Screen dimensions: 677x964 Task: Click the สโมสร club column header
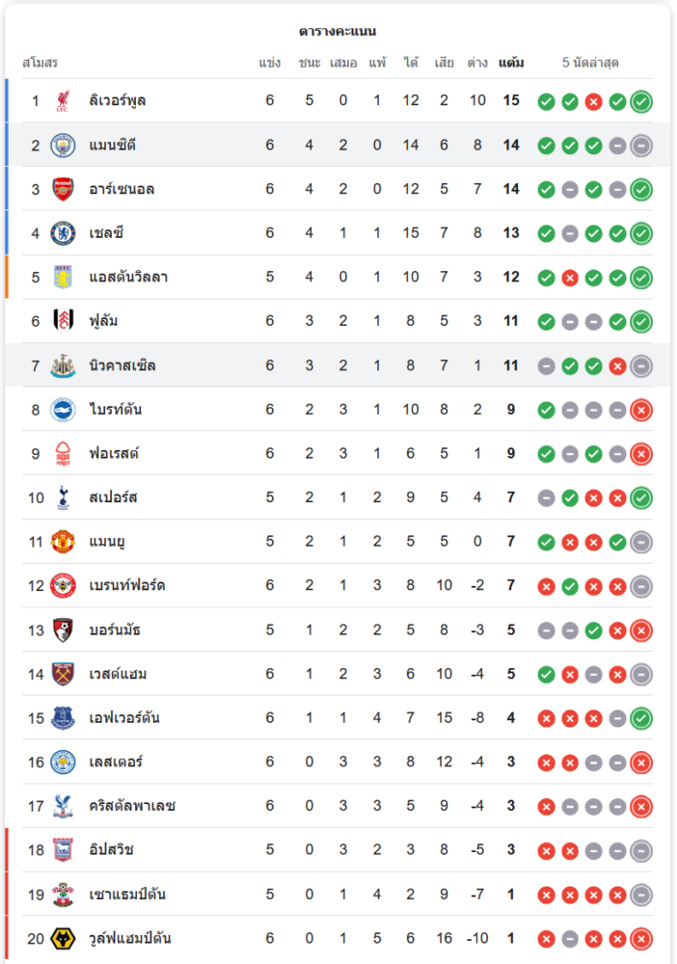point(40,63)
